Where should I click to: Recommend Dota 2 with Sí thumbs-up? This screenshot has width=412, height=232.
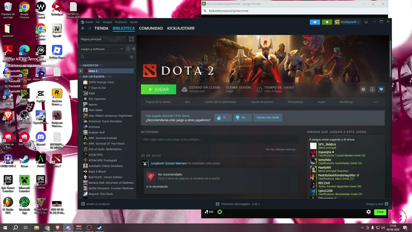click(223, 118)
